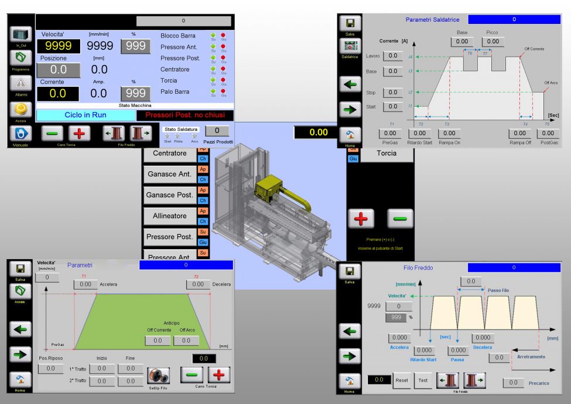Select the PreGas time input field
571x404 pixels.
(390, 134)
